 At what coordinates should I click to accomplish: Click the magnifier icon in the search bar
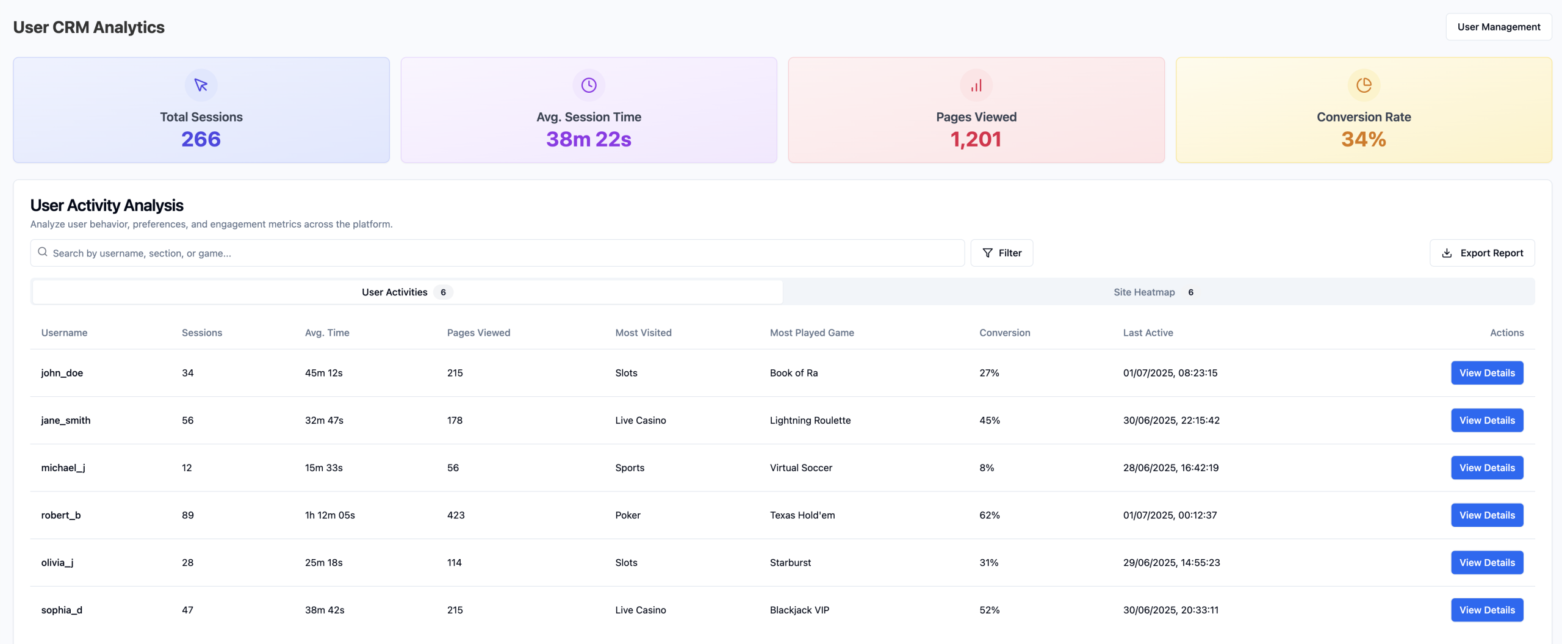click(43, 251)
